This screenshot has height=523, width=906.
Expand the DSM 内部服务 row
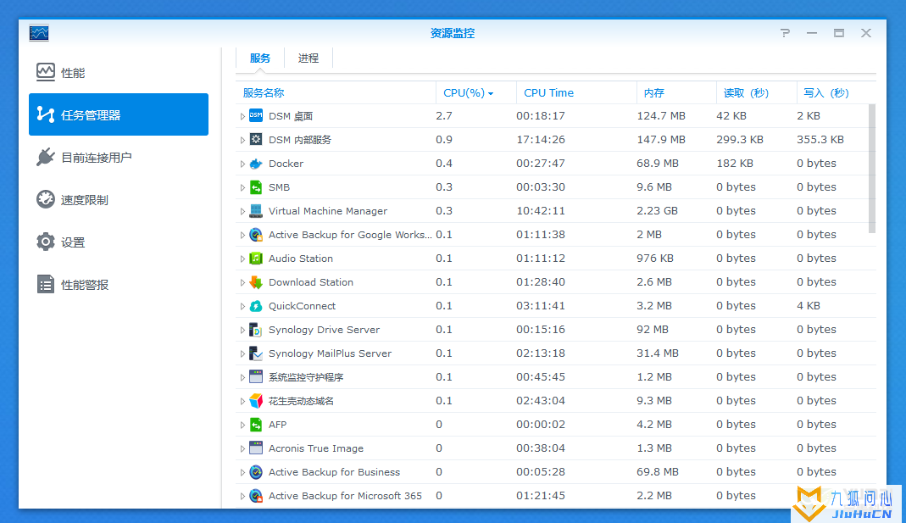pos(242,140)
